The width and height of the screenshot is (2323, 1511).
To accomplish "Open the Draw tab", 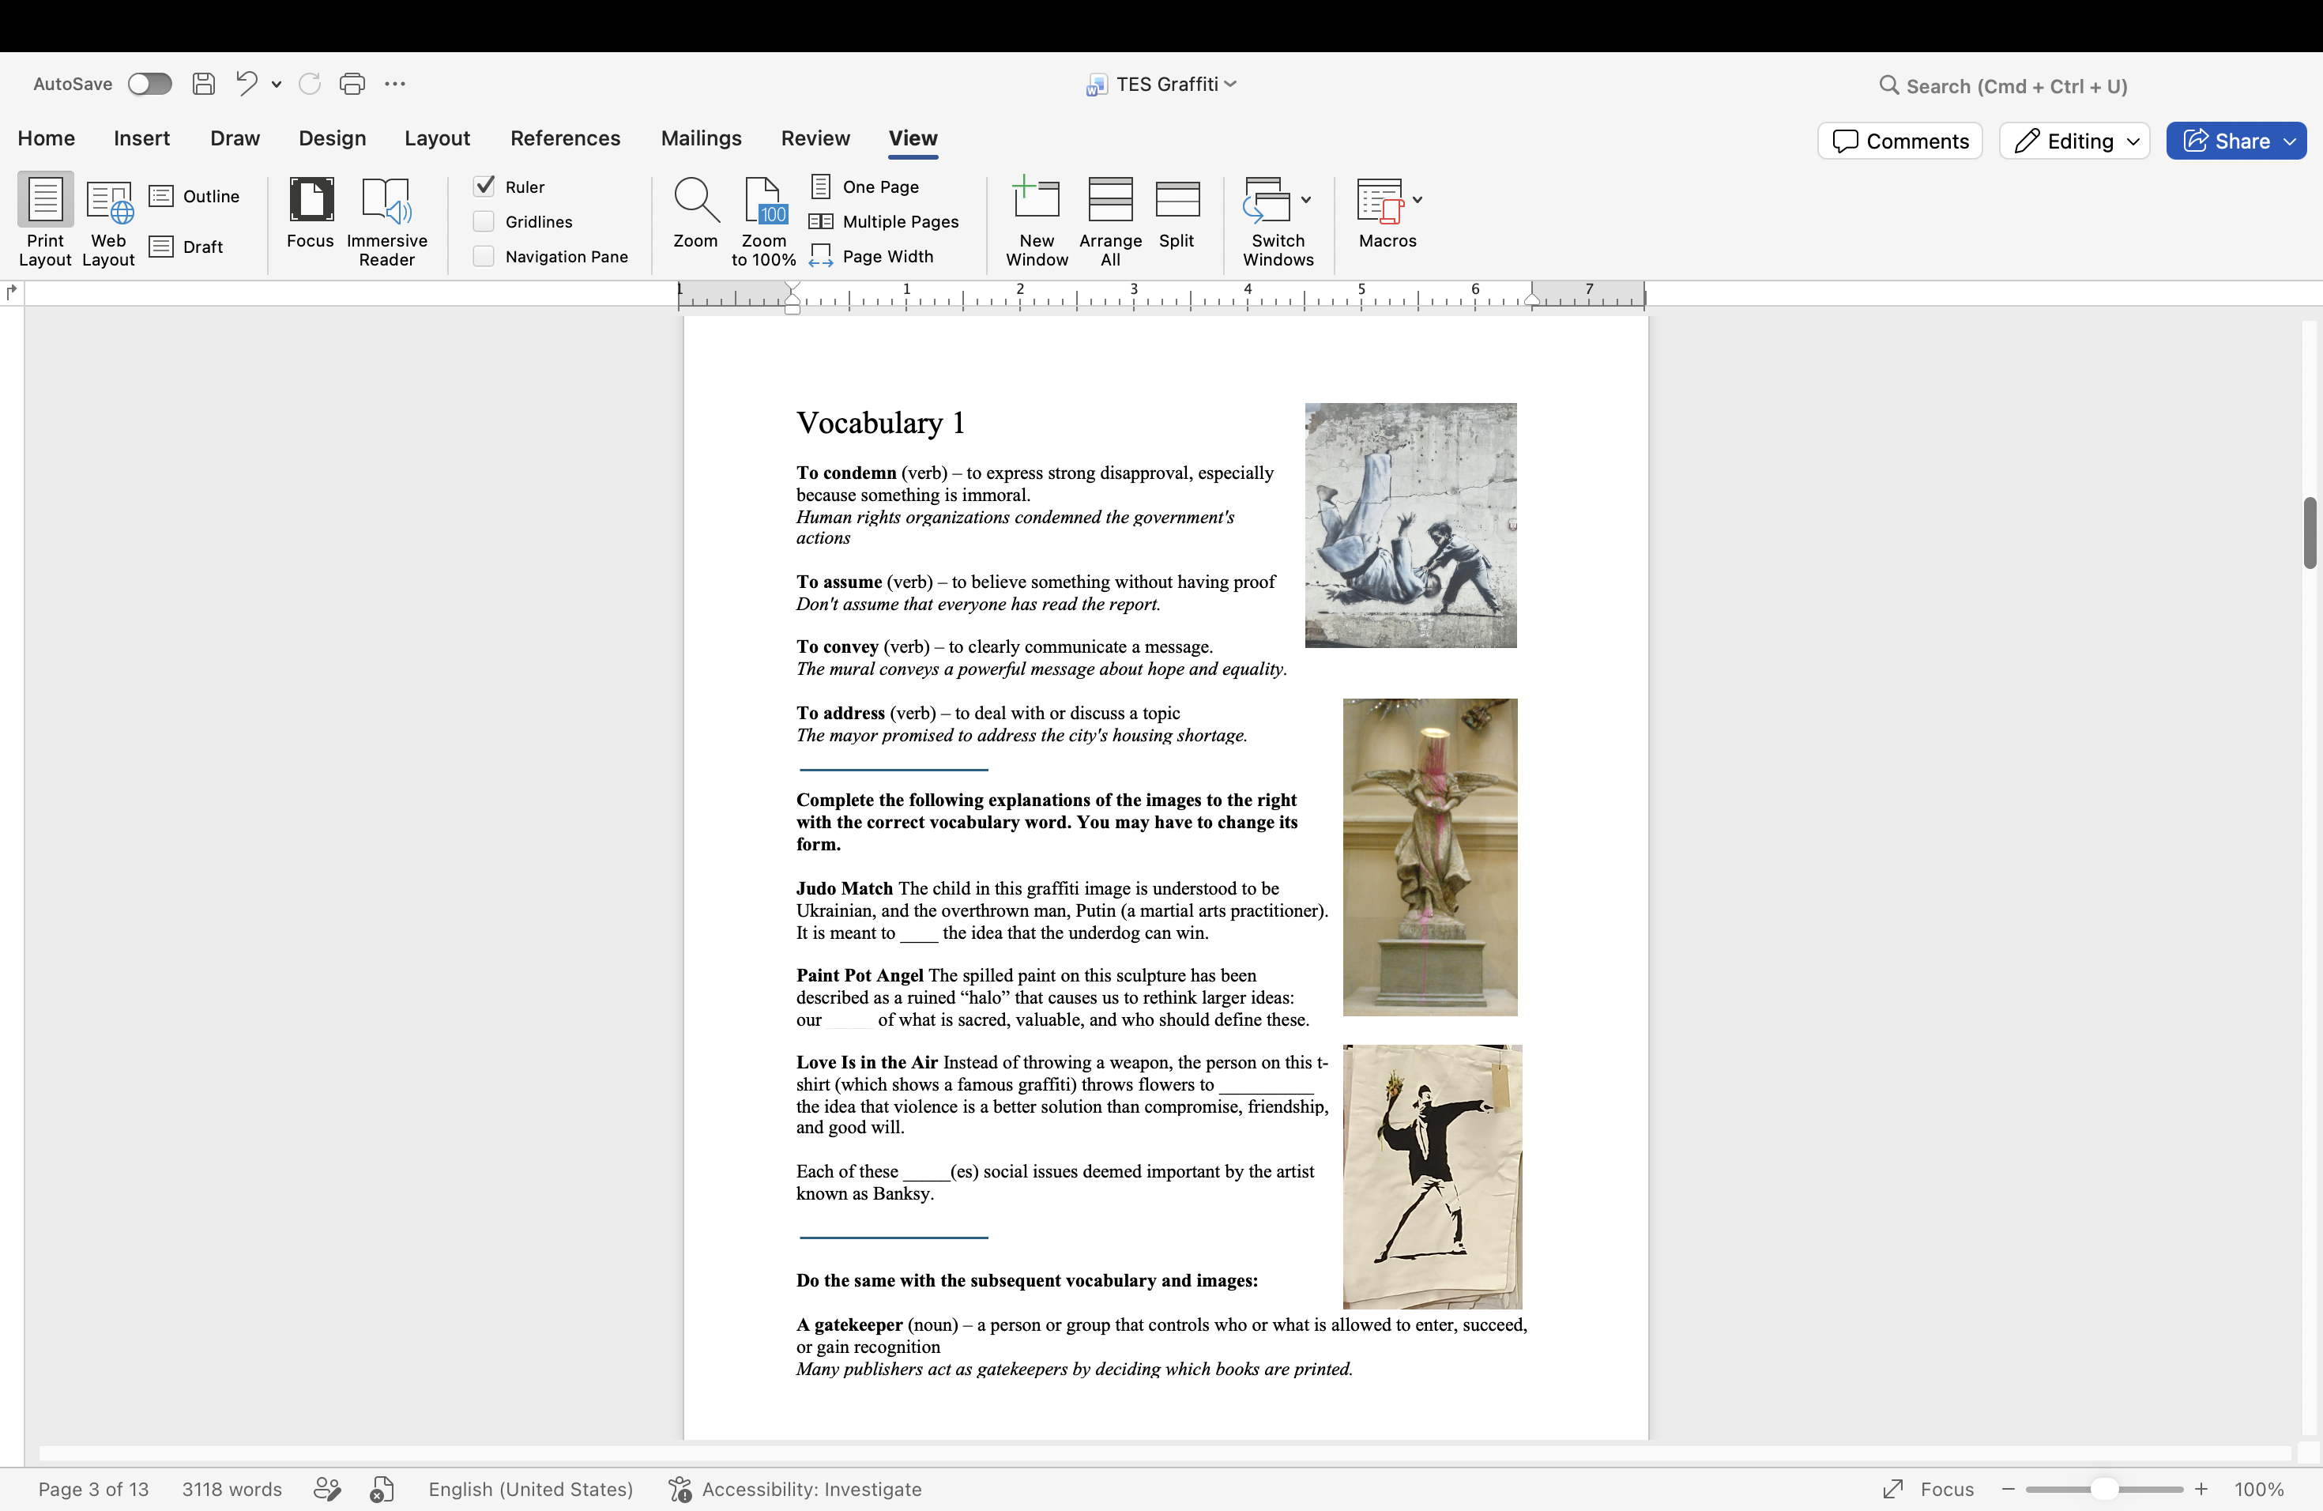I will [235, 138].
